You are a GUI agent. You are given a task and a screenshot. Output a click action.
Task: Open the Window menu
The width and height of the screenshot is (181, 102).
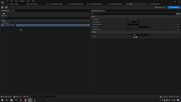[22, 1]
